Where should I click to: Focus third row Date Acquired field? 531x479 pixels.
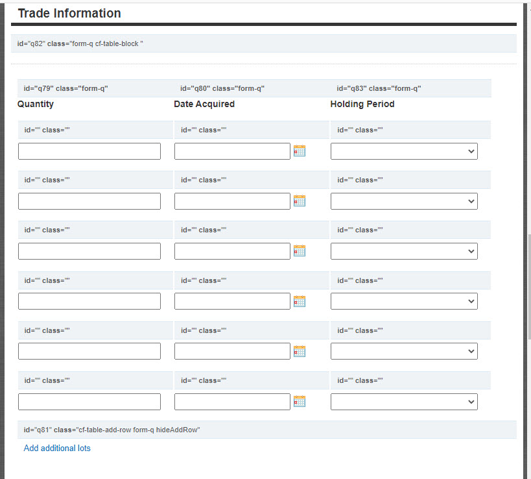pyautogui.click(x=232, y=251)
